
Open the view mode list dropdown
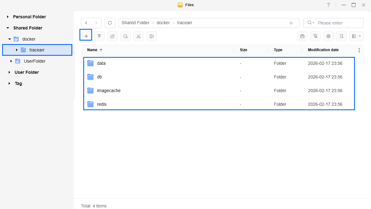coord(356,36)
